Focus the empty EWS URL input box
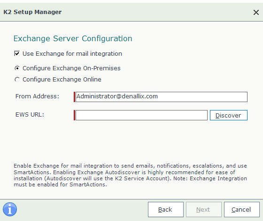Screen dimensions: 263x221 click(141, 115)
